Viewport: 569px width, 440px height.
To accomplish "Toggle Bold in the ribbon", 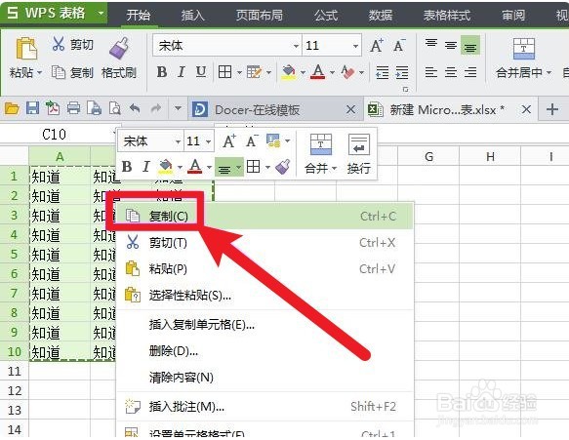I will [x=162, y=72].
